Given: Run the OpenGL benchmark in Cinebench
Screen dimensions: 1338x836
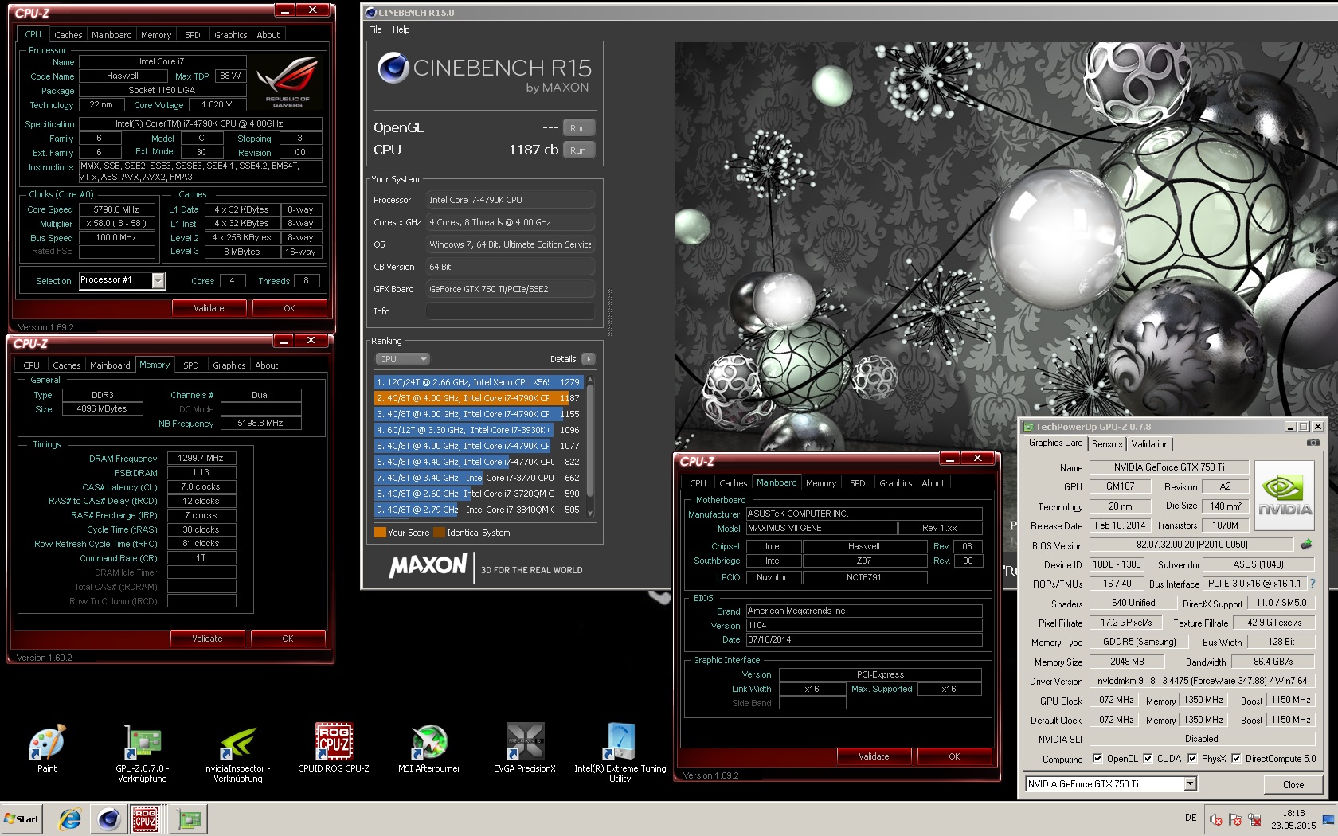Looking at the screenshot, I should click(578, 128).
